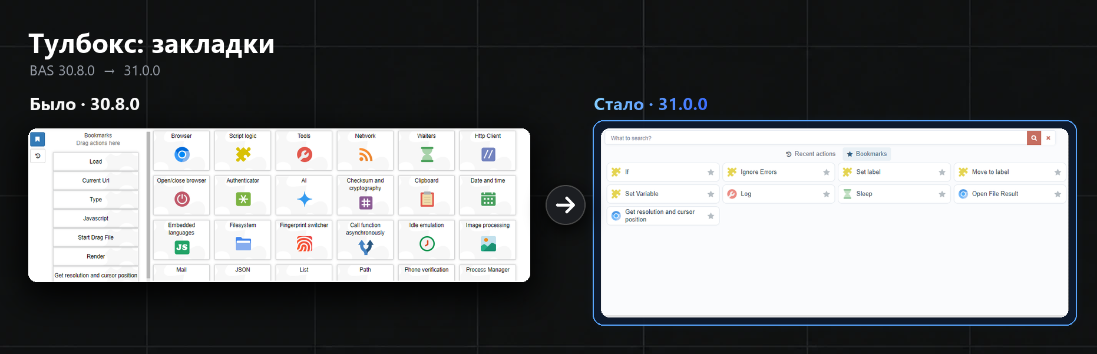Image resolution: width=1097 pixels, height=354 pixels.
Task: Toggle the bookmark star on Set Variable
Action: click(x=711, y=194)
